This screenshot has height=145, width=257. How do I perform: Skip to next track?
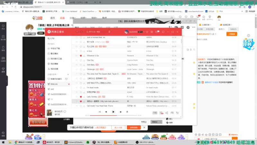coord(121,112)
